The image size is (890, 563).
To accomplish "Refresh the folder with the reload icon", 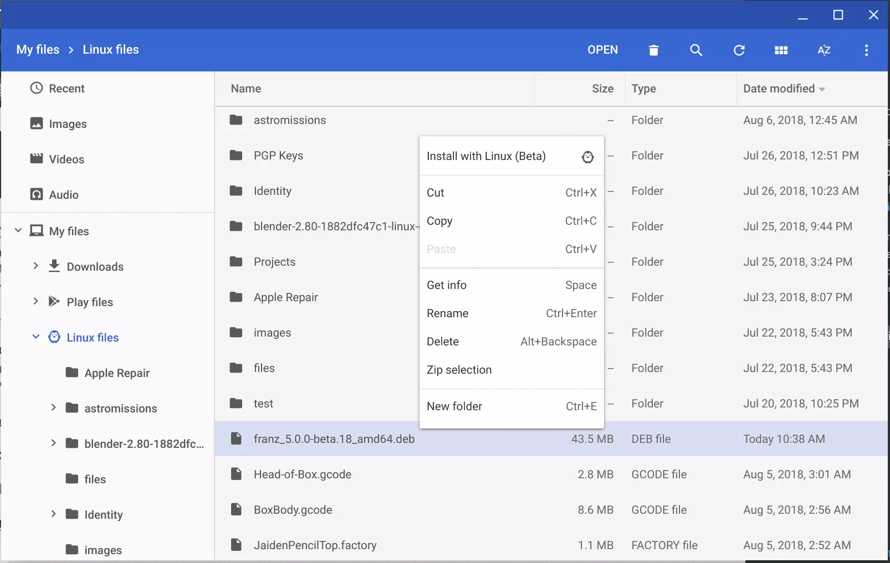I will tap(739, 50).
